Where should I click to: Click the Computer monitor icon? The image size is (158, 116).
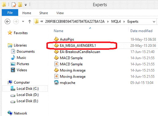pyautogui.click(x=10, y=82)
